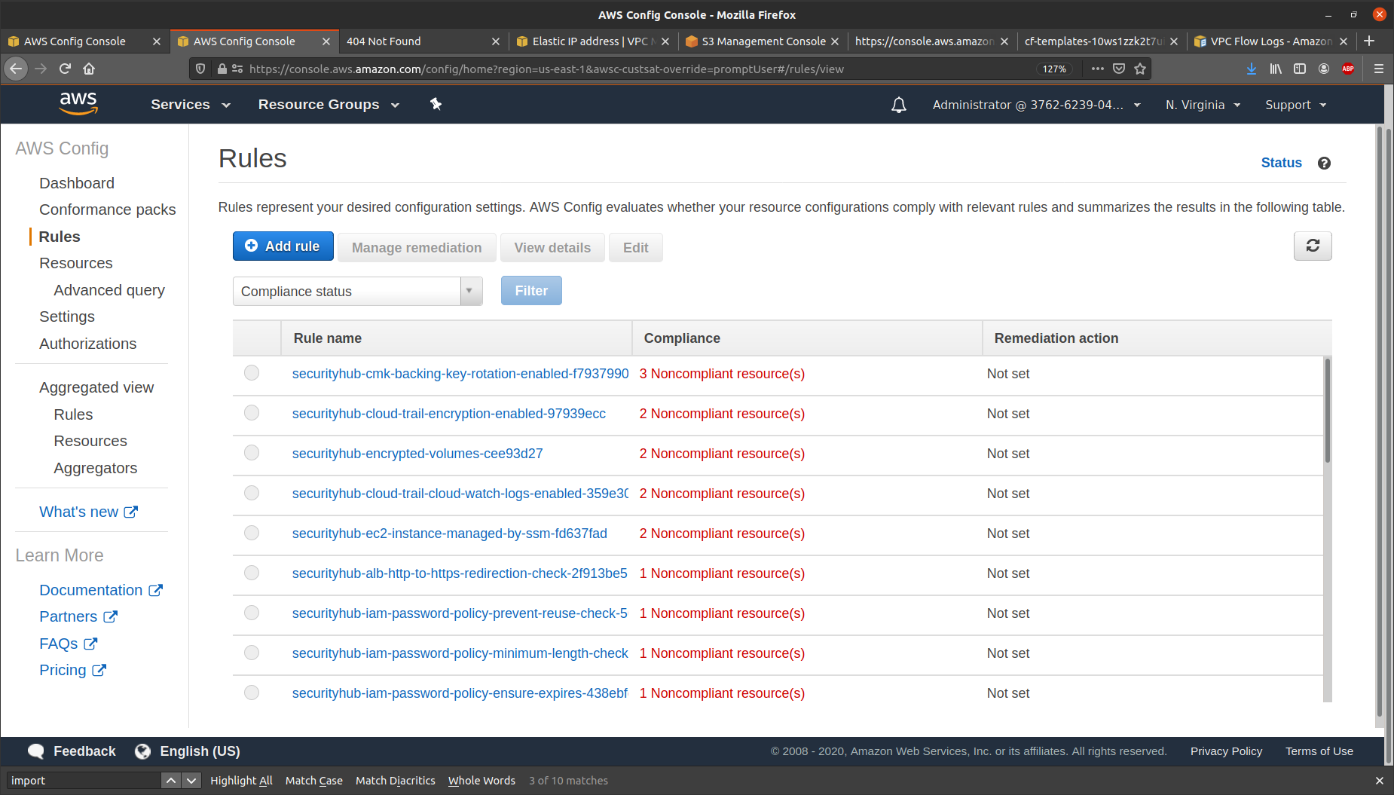
Task: Save page to Pocket icon
Action: (1119, 69)
